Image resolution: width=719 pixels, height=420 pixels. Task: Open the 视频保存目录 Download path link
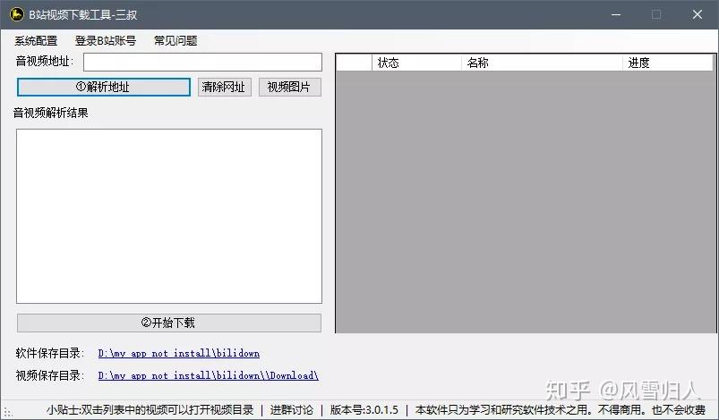(209, 375)
